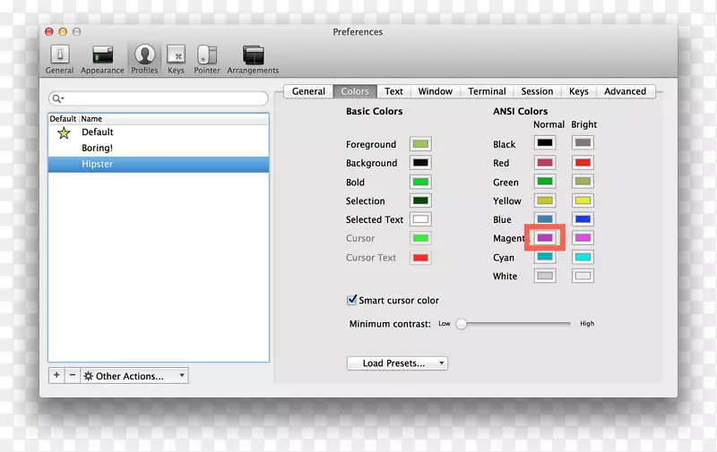Open the General preferences toolbar icon
717x452 pixels.
(59, 59)
